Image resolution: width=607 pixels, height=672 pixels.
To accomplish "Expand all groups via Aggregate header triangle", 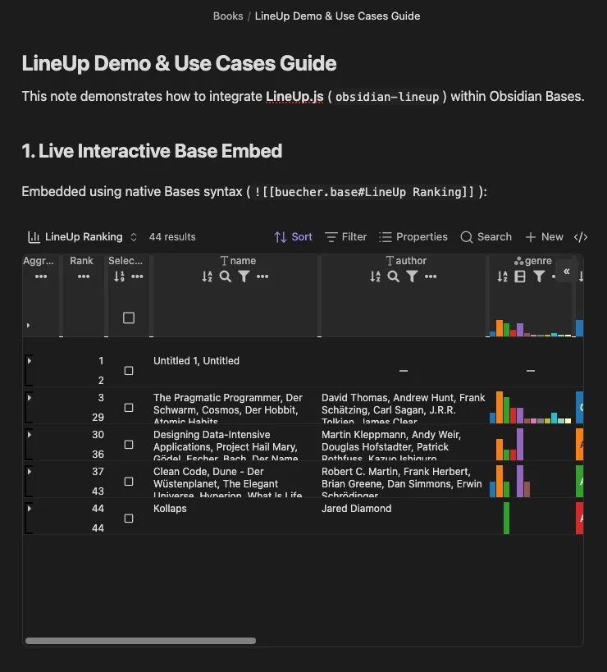I will (28, 325).
